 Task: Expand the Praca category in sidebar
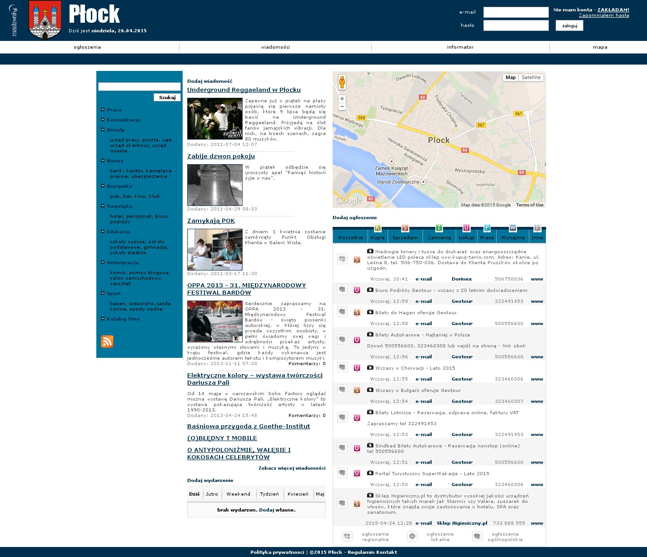(114, 110)
